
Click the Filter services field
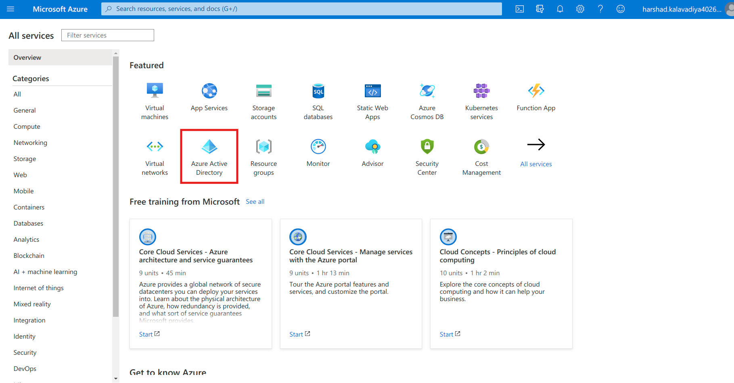point(108,35)
